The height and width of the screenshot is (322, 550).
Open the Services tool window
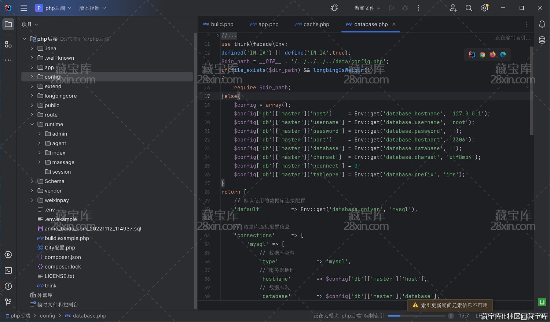pyautogui.click(x=8, y=255)
